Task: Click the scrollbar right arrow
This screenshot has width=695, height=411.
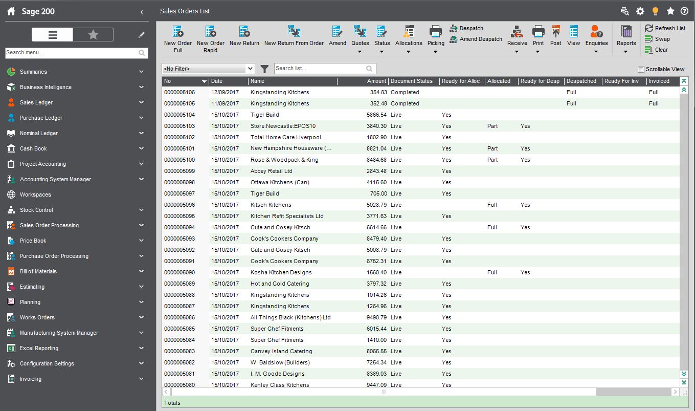Action: click(675, 392)
